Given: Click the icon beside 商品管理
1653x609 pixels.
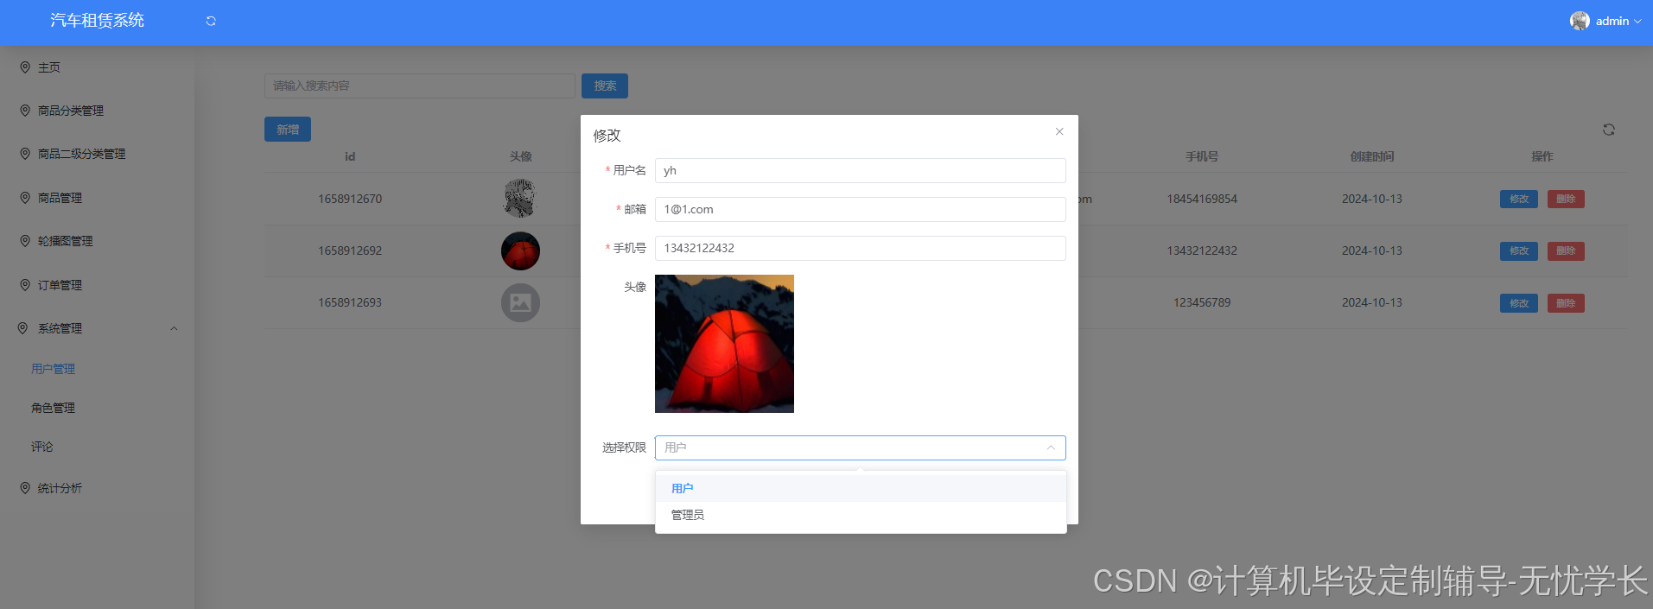Looking at the screenshot, I should click(25, 197).
